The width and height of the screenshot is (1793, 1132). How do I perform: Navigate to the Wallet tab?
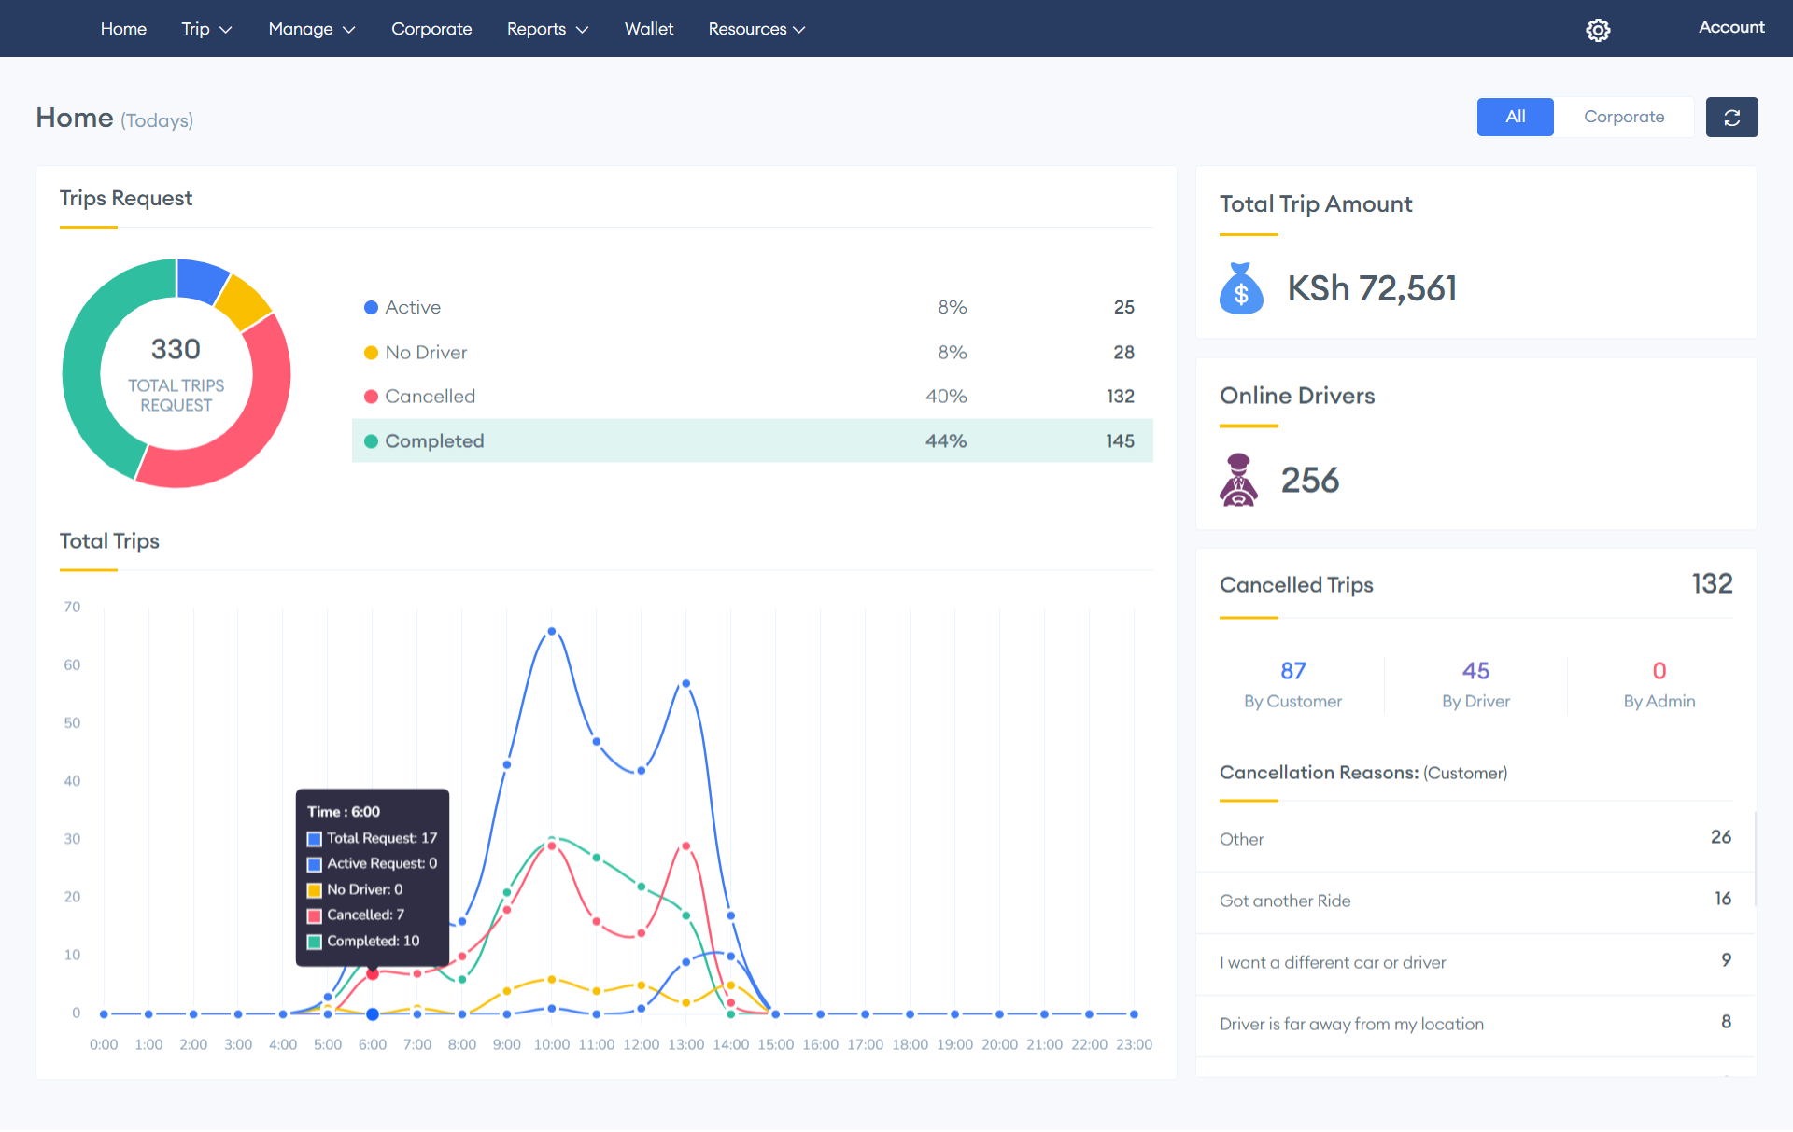[x=648, y=29]
